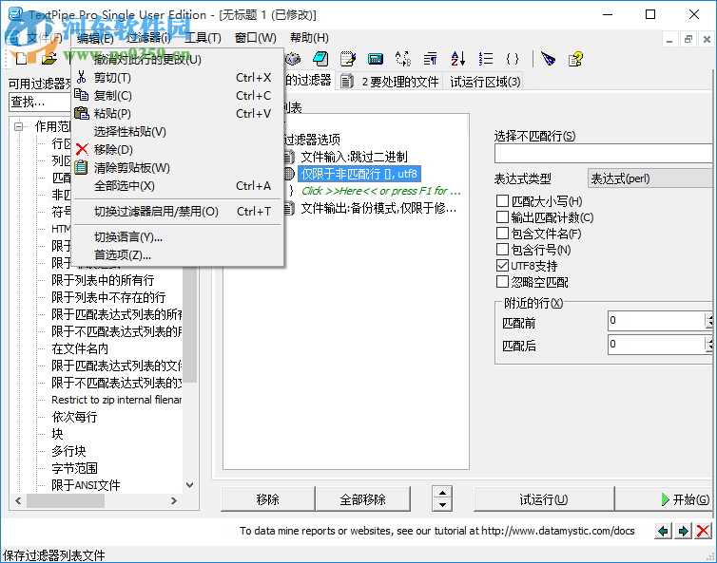Move filter down with reorder stepper
Viewport: 717px width, 563px height.
[442, 505]
